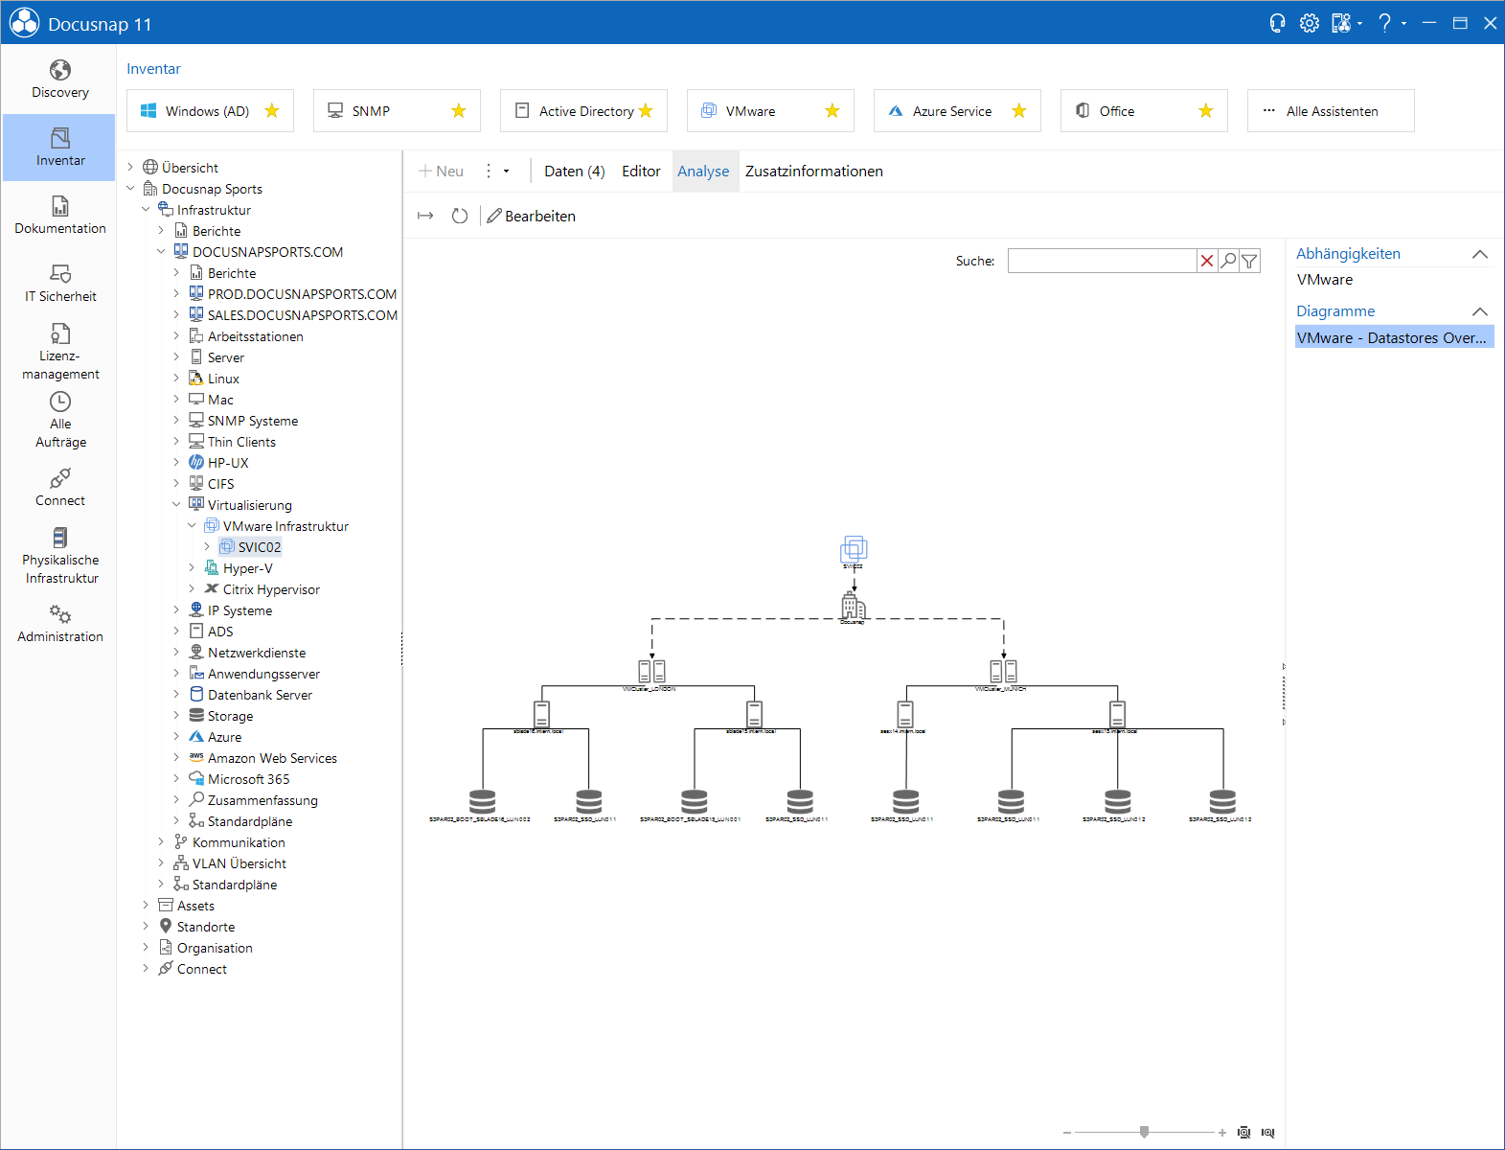The image size is (1505, 1150).
Task: Open the Connect module in the sidebar
Action: 59,488
